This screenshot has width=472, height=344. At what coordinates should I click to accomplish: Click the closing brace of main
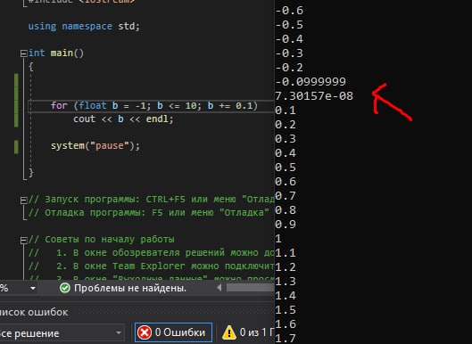[30, 173]
